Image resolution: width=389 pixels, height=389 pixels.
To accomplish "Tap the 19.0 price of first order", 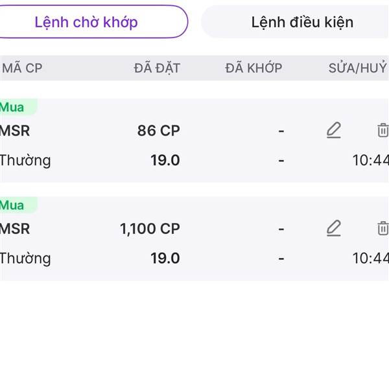I will tap(165, 160).
